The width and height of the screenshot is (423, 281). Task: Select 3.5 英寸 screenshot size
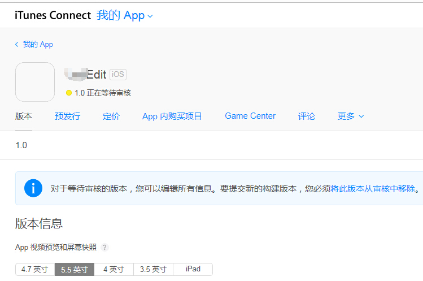pyautogui.click(x=153, y=269)
